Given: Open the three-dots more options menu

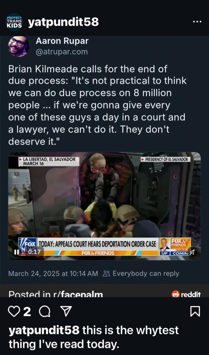Looking at the screenshot, I should (197, 22).
